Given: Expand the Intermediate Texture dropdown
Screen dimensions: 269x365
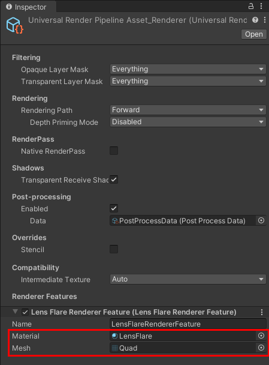Looking at the screenshot, I should click(188, 279).
